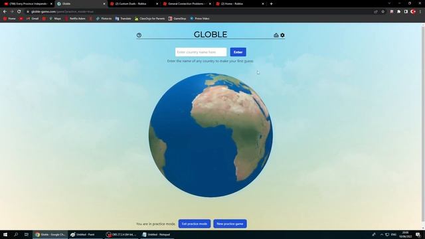Open the Extensions puzzle icon
The image size is (425, 239).
pyautogui.click(x=398, y=12)
